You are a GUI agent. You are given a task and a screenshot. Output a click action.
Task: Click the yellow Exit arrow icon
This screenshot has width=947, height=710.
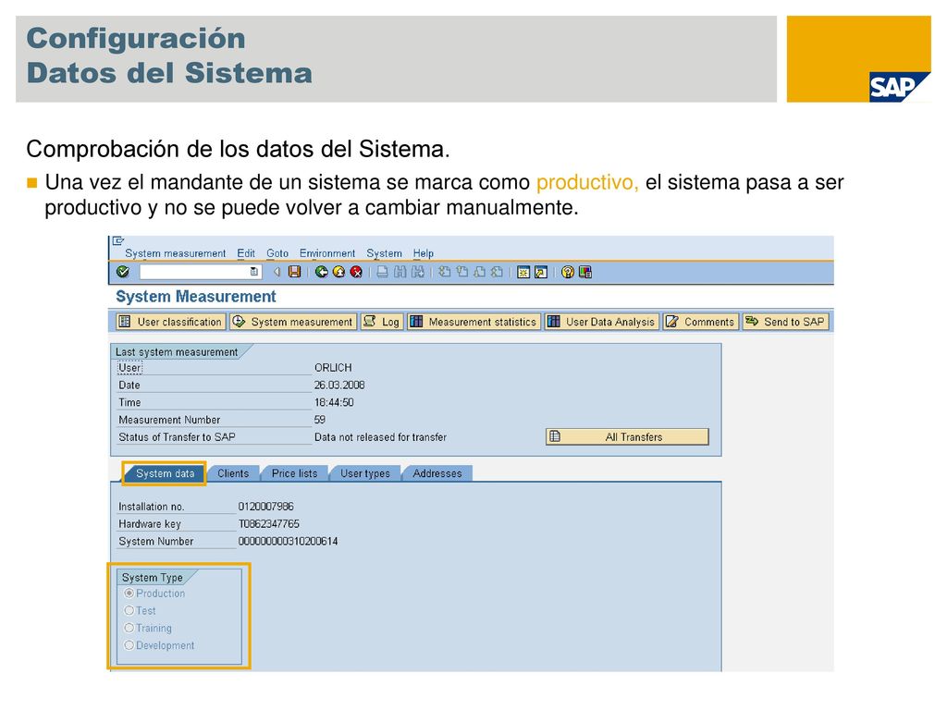click(x=338, y=273)
